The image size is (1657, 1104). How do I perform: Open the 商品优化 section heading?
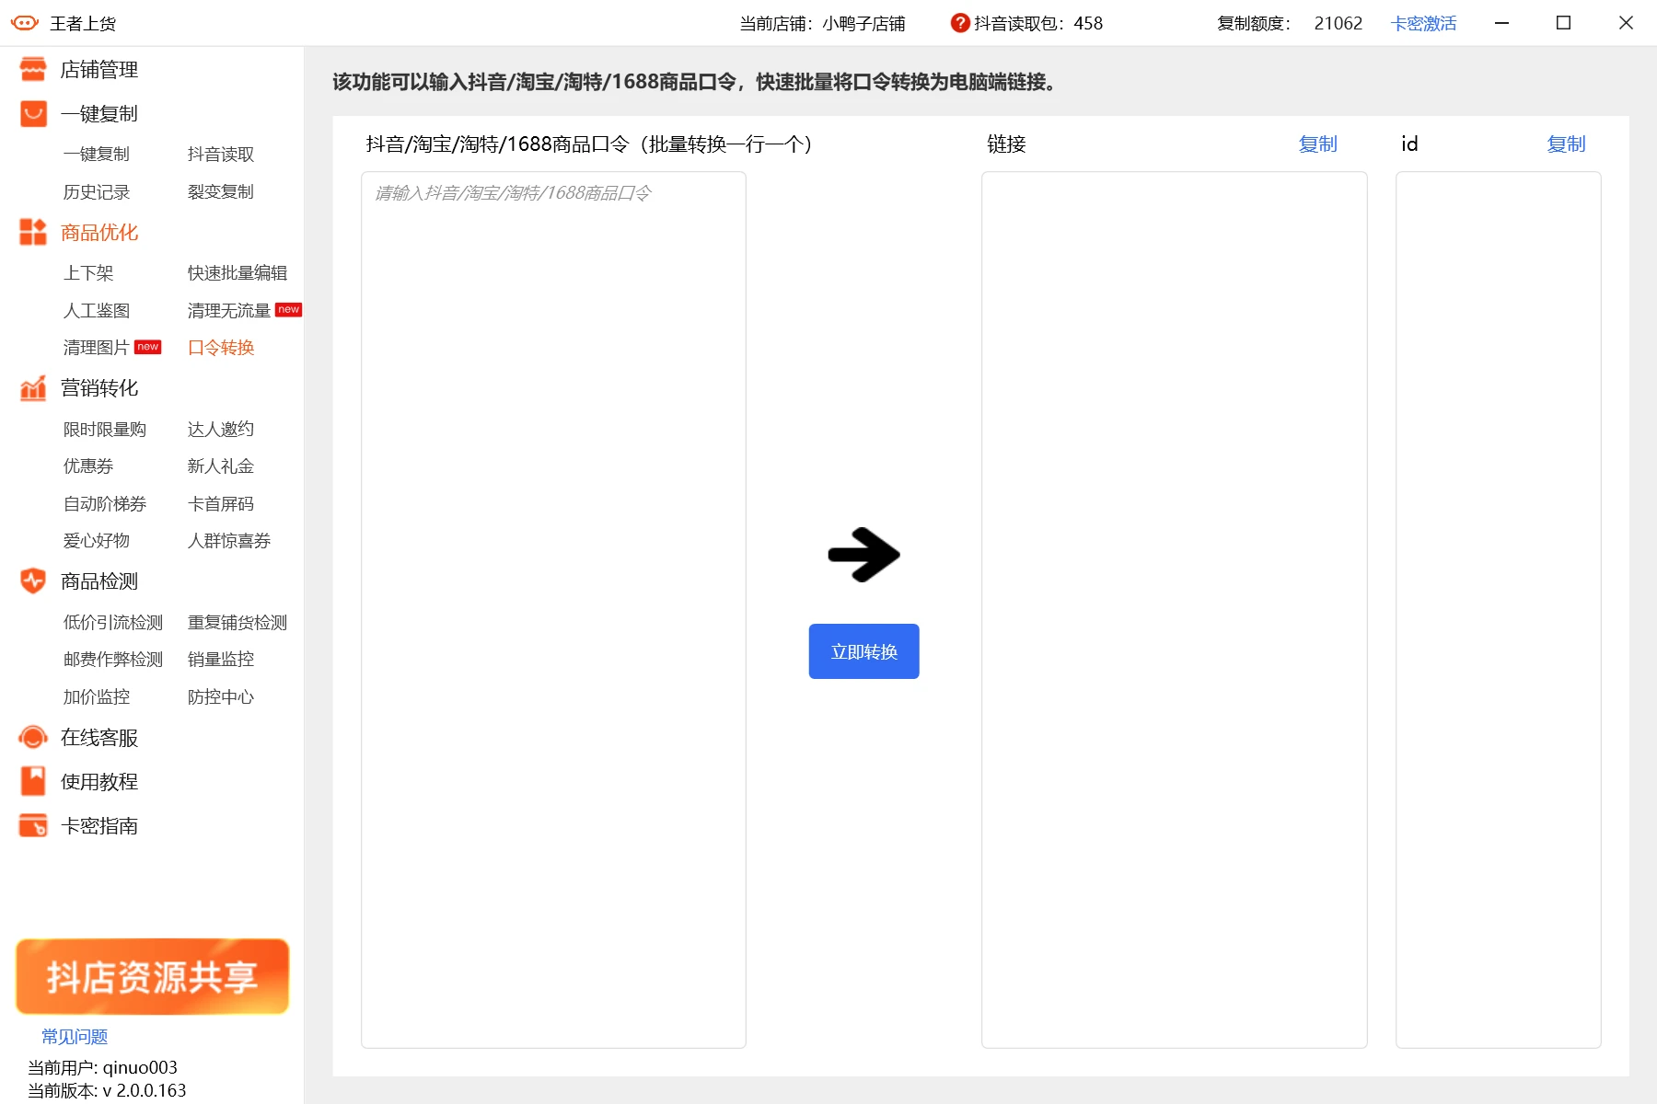pyautogui.click(x=99, y=233)
